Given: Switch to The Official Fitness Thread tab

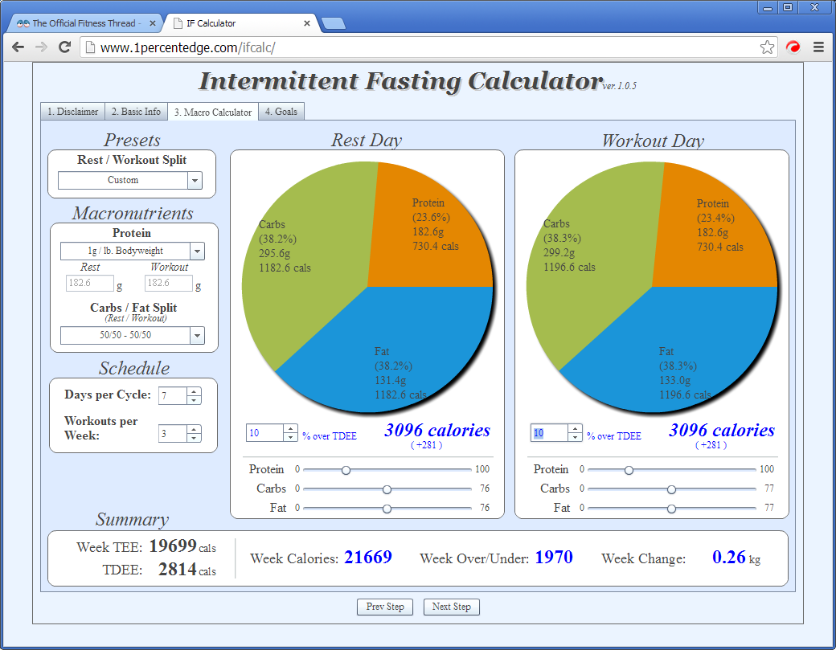Looking at the screenshot, I should point(84,23).
